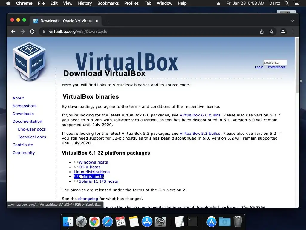Click the Chrome app menu
This screenshot has height=230, width=306.
(x=24, y=3)
